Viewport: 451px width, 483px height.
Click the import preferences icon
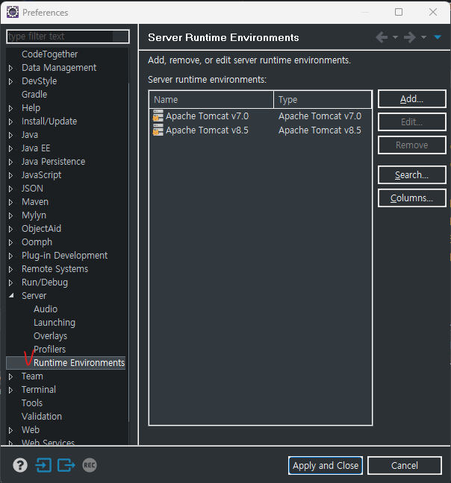[x=43, y=465]
